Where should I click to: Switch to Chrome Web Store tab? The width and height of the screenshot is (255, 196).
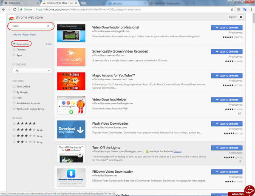pos(59,3)
